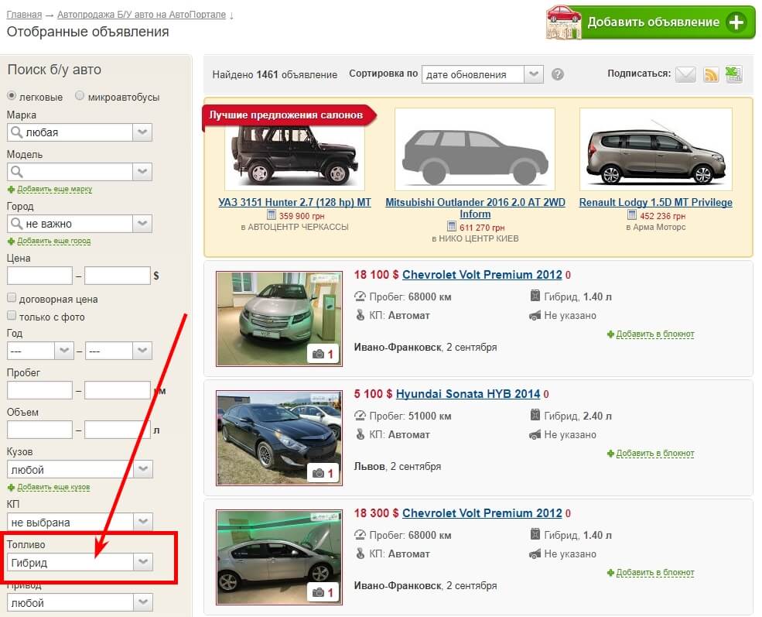Click magnifier icon in Модель field
The width and height of the screenshot is (762, 617).
[16, 172]
